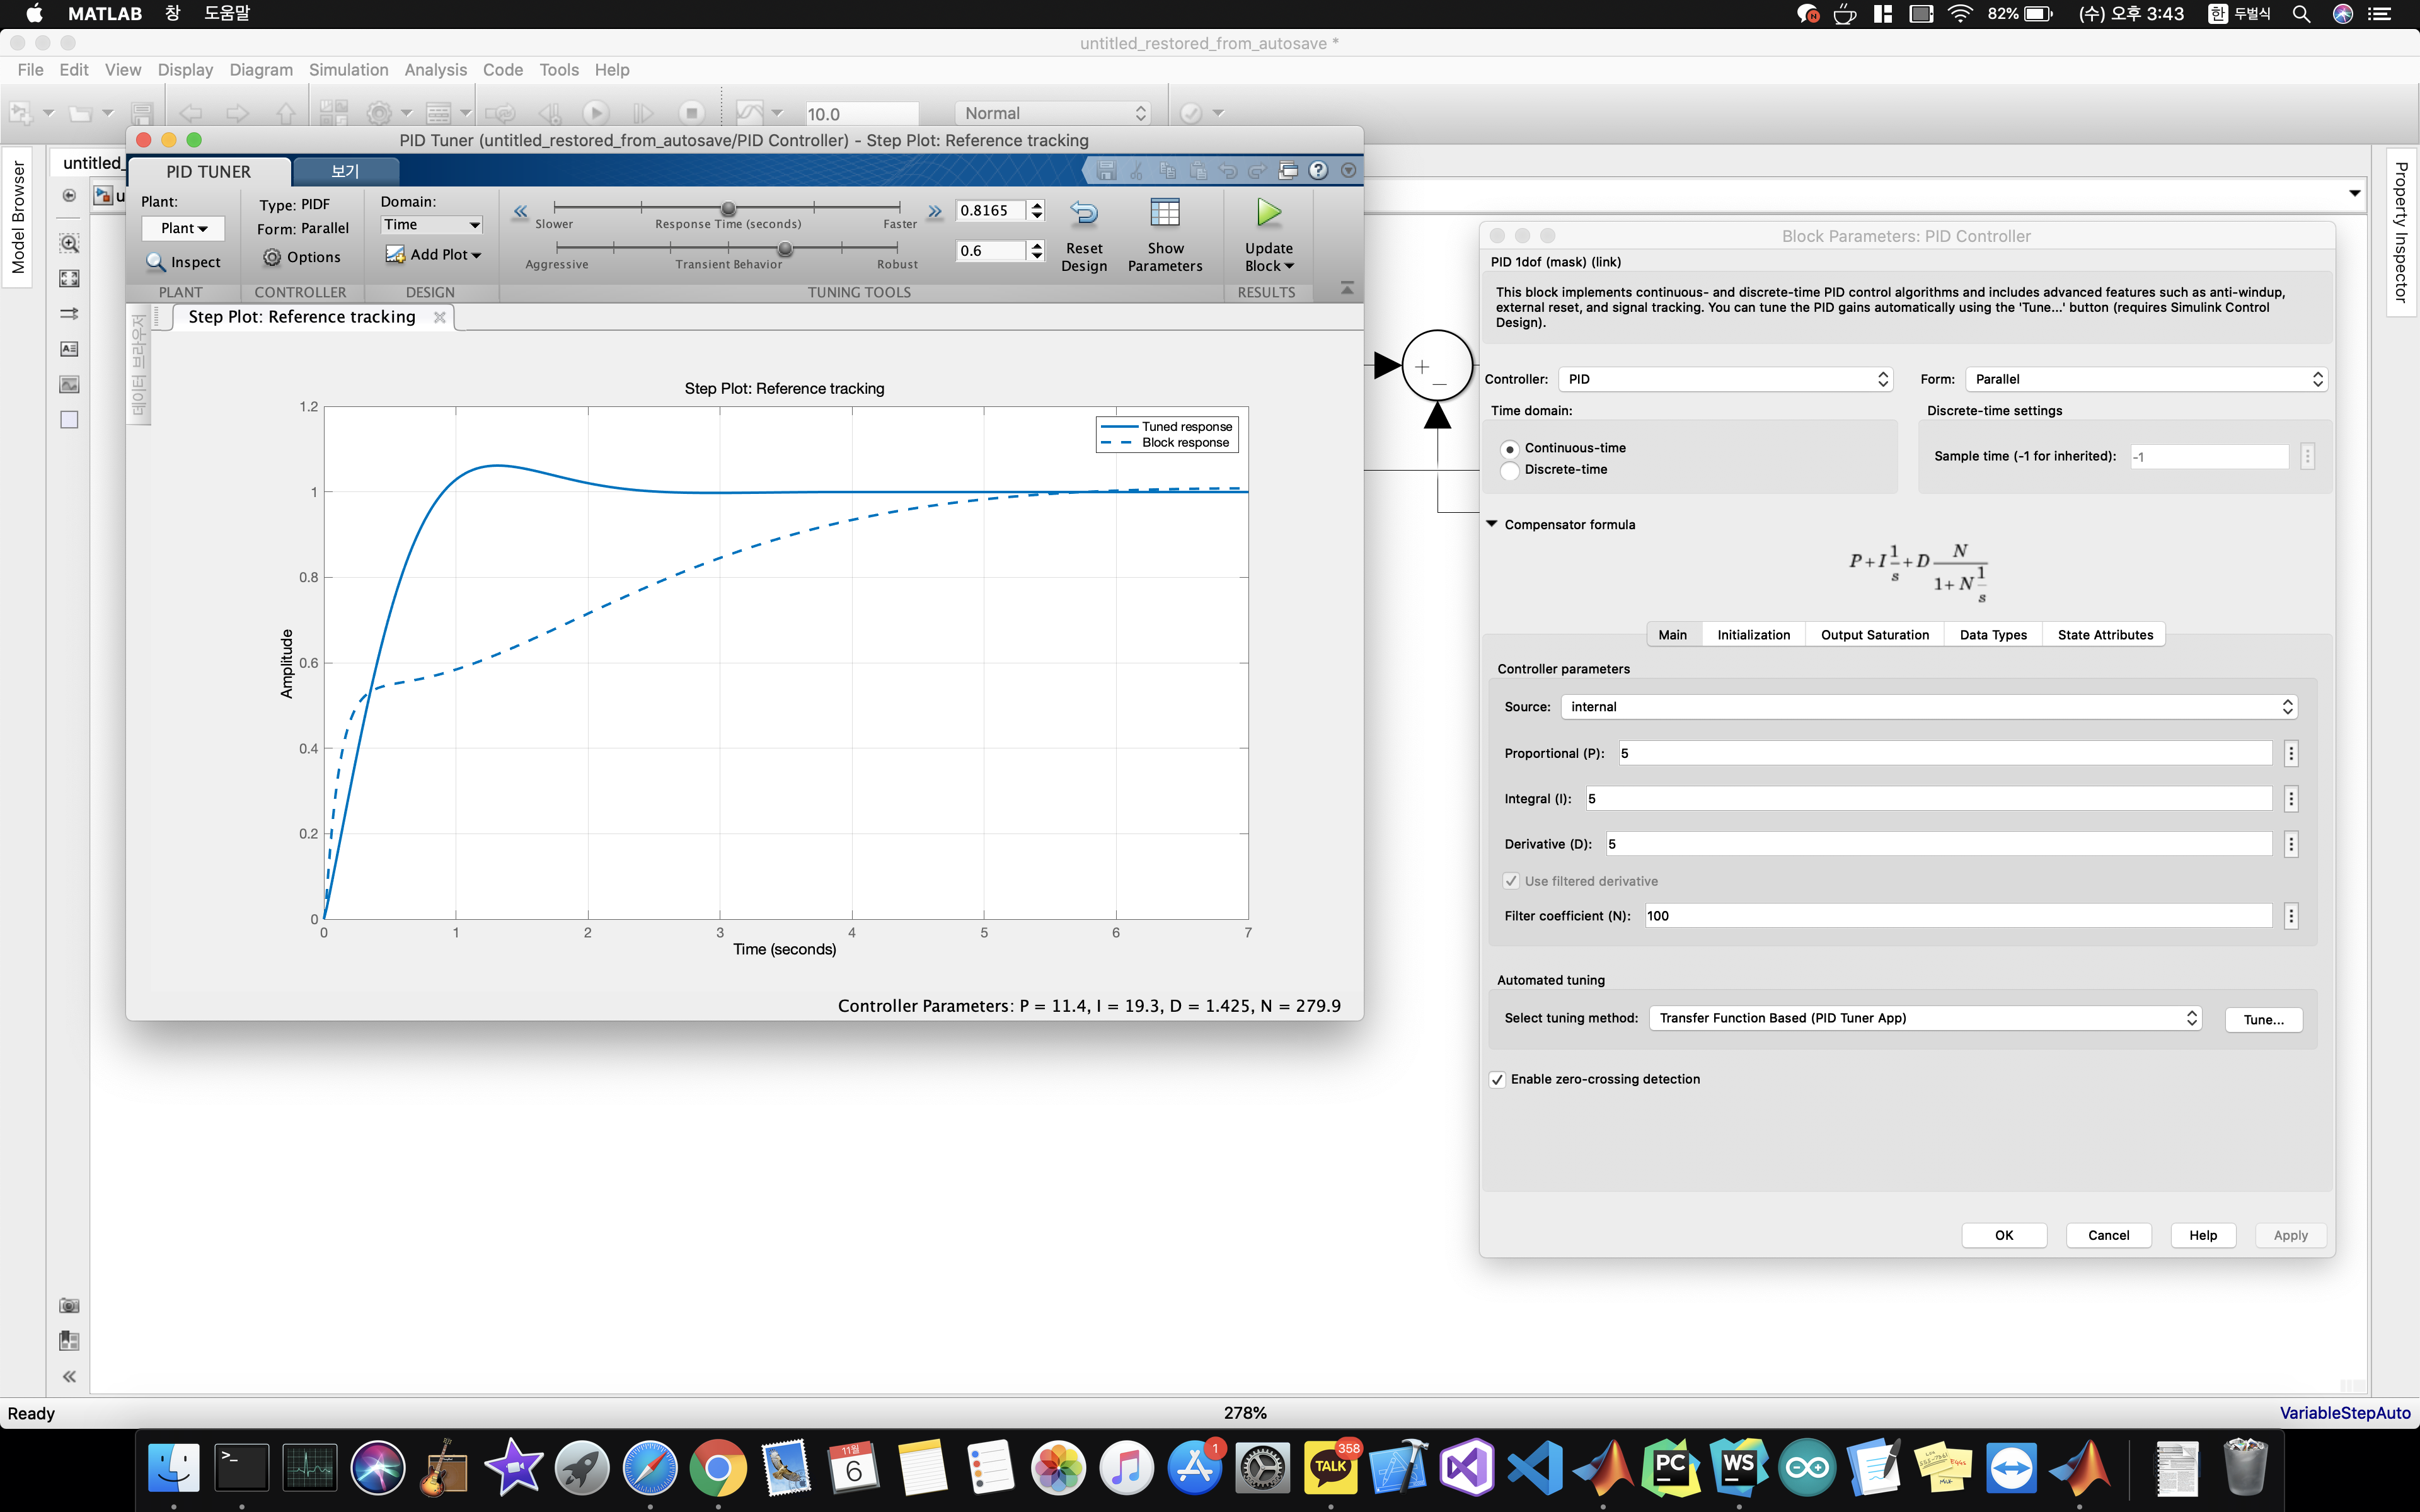Image resolution: width=2420 pixels, height=1512 pixels.
Task: Click the Transient Behavior slider handle
Action: pyautogui.click(x=785, y=248)
